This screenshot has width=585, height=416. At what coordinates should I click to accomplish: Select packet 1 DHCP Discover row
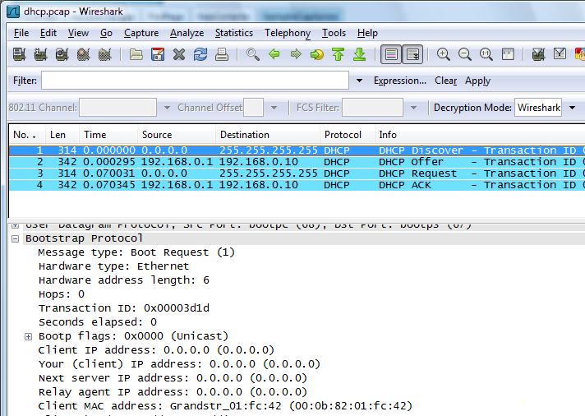click(x=297, y=150)
